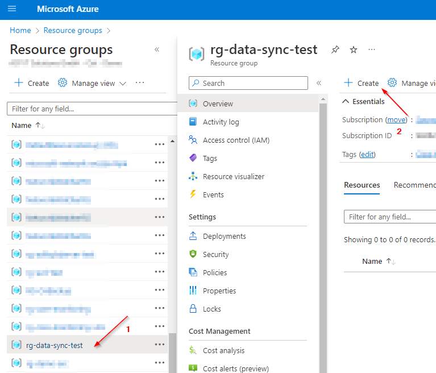Viewport: 436px width, 373px height.
Task: Click the Security shield icon
Action: (193, 254)
